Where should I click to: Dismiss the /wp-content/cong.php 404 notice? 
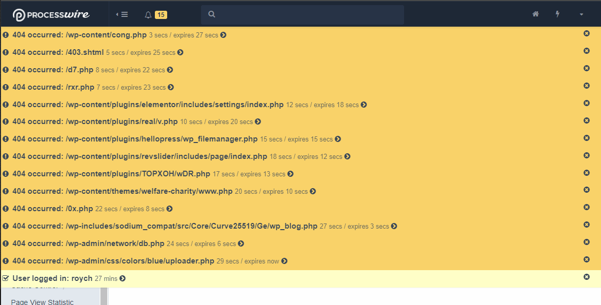pyautogui.click(x=587, y=33)
